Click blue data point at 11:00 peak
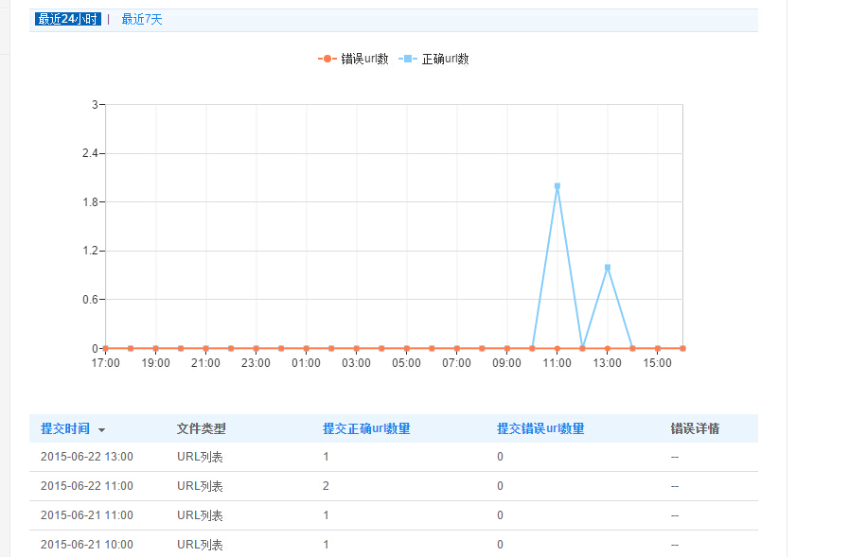Image resolution: width=849 pixels, height=557 pixels. coord(557,186)
